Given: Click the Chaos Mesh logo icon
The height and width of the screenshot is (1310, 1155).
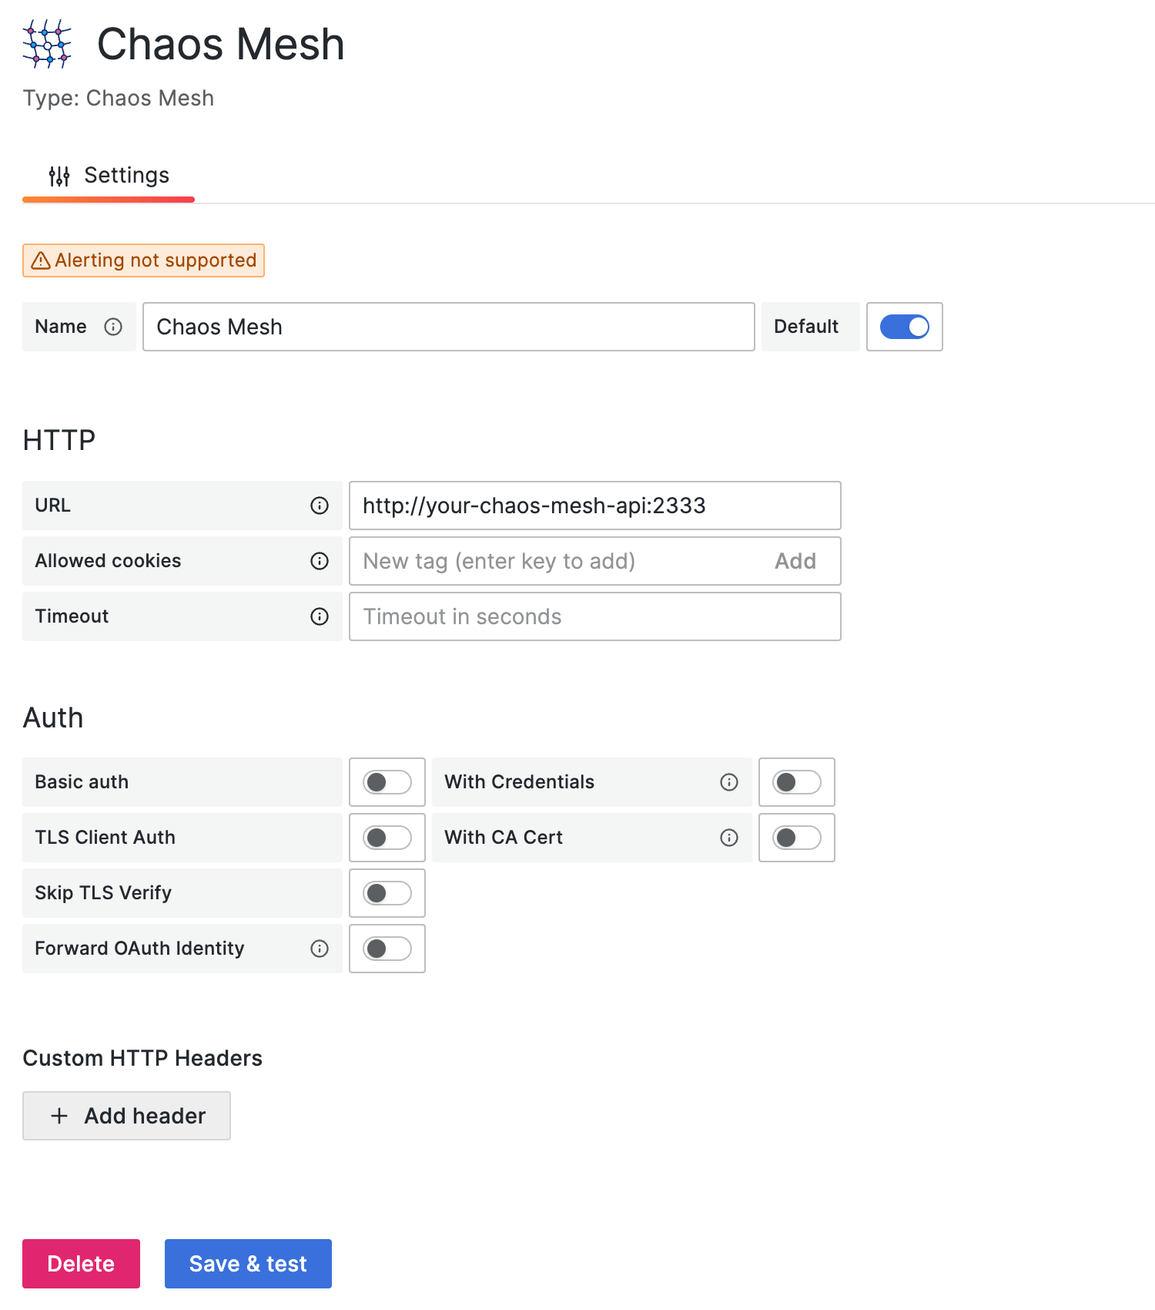Looking at the screenshot, I should (x=47, y=44).
